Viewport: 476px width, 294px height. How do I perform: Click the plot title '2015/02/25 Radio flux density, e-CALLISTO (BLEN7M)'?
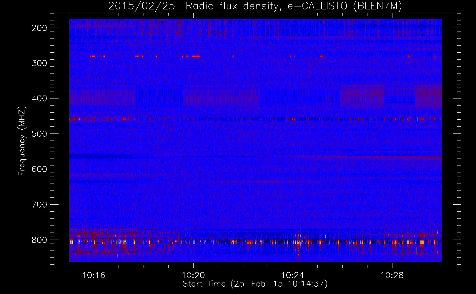pyautogui.click(x=255, y=6)
